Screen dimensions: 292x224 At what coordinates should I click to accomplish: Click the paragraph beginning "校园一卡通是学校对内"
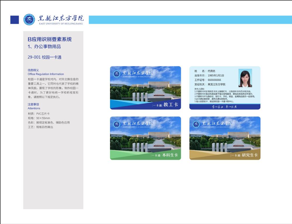pyautogui.click(x=53, y=88)
